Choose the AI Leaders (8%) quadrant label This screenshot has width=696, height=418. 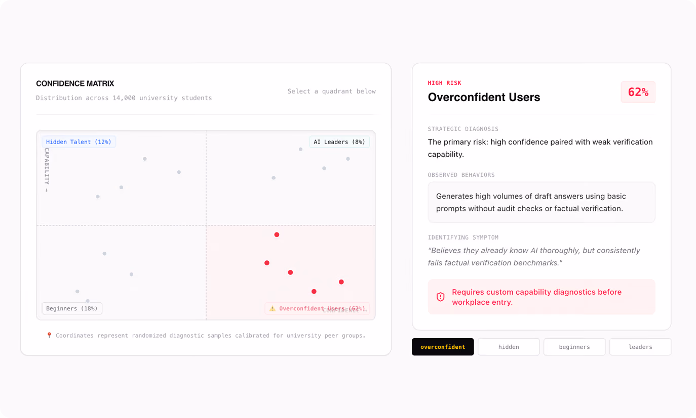tap(339, 142)
